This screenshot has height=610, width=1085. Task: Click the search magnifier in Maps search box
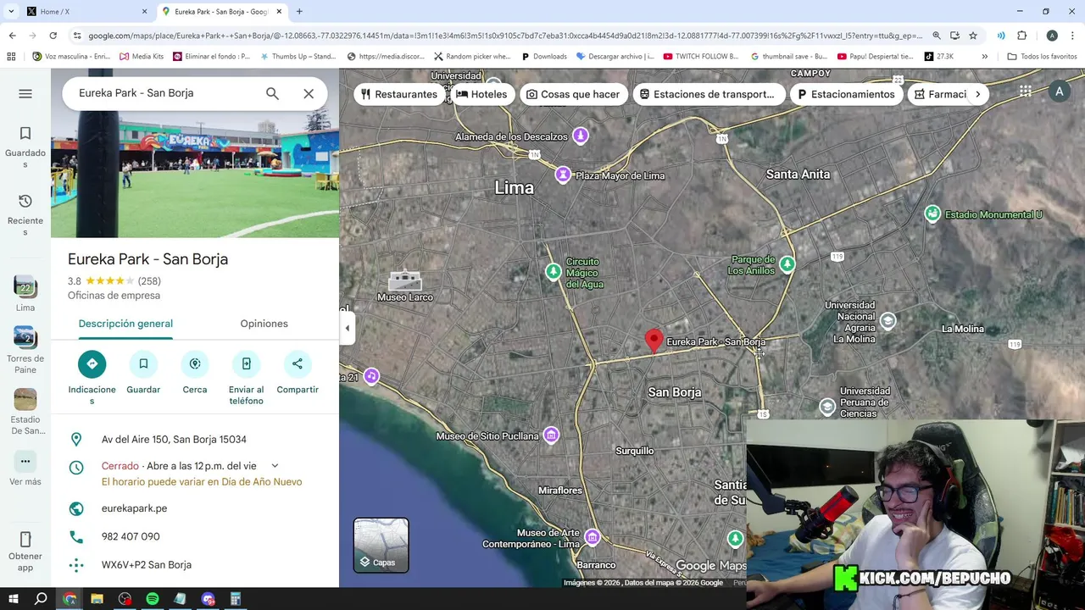coord(272,93)
